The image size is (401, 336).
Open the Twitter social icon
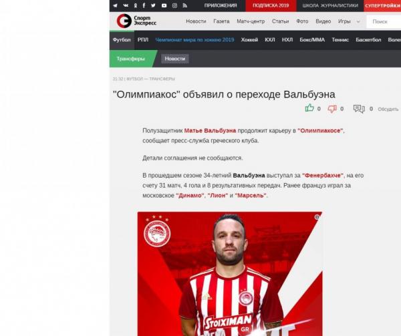coord(153,5)
